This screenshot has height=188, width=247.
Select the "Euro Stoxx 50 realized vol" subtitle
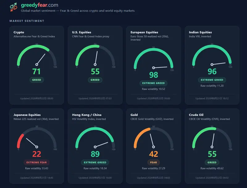click(x=149, y=38)
